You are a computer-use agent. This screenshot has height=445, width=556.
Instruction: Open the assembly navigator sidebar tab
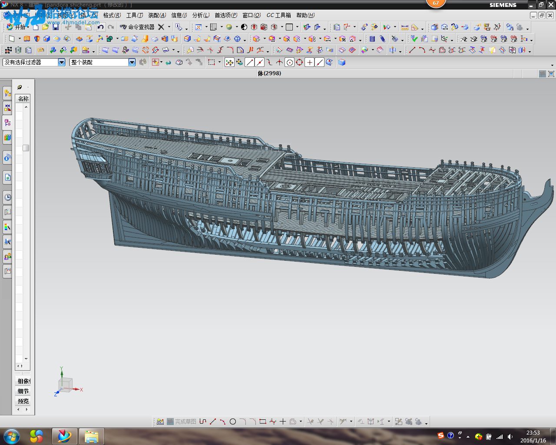point(7,93)
